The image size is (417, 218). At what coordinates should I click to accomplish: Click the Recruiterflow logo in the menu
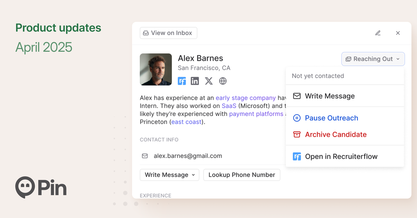click(297, 157)
